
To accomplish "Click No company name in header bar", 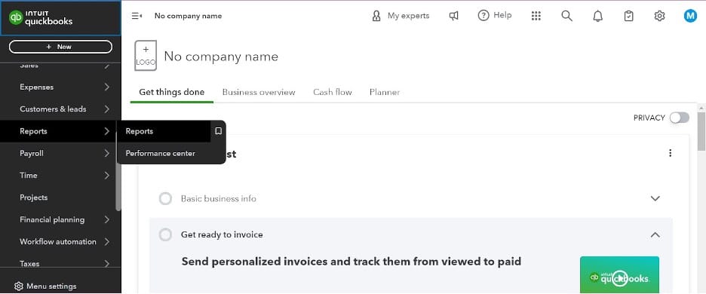I will [189, 16].
